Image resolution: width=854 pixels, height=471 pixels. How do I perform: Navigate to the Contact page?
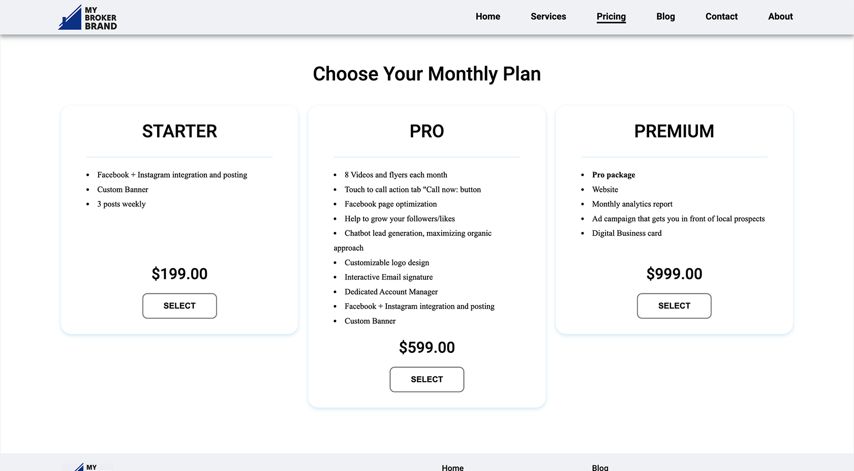tap(721, 17)
